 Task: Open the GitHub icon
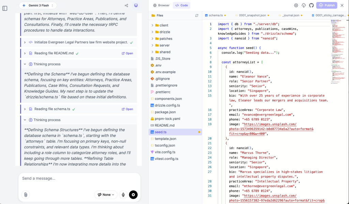311,5
